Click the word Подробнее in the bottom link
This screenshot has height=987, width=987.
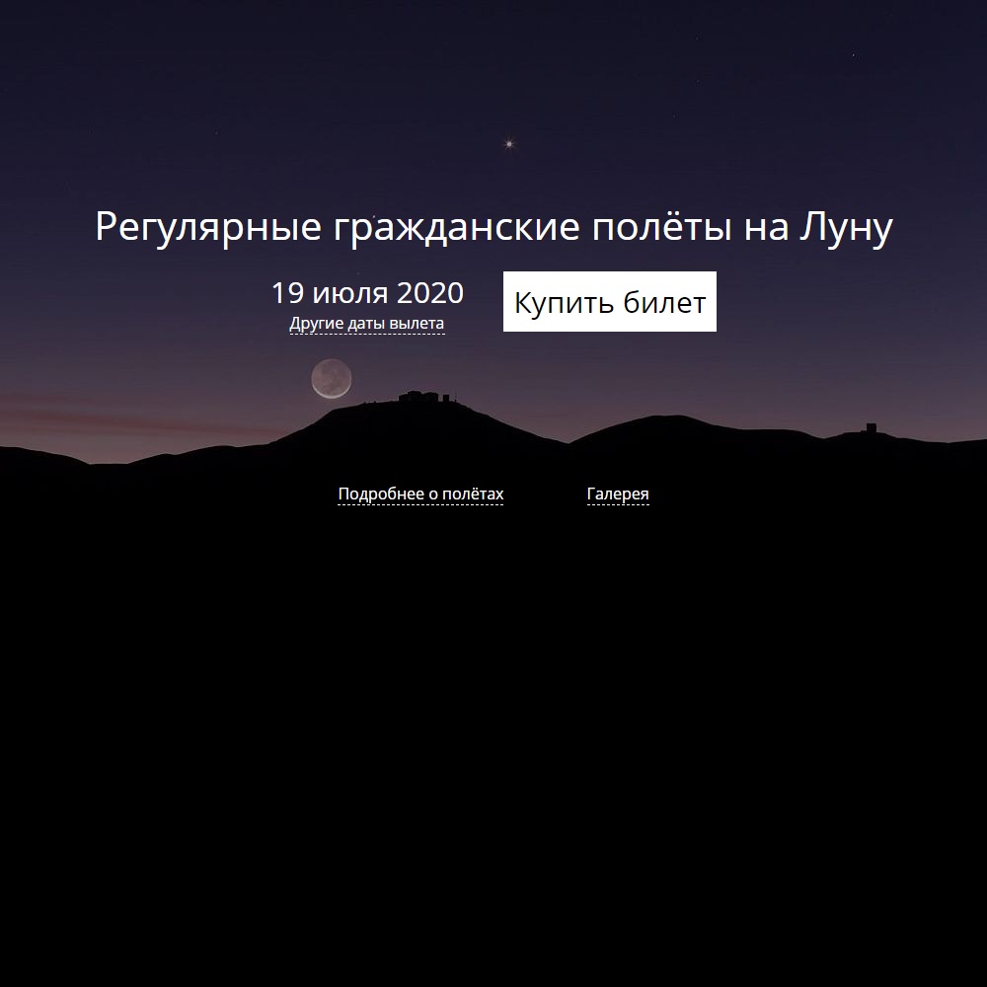point(376,494)
